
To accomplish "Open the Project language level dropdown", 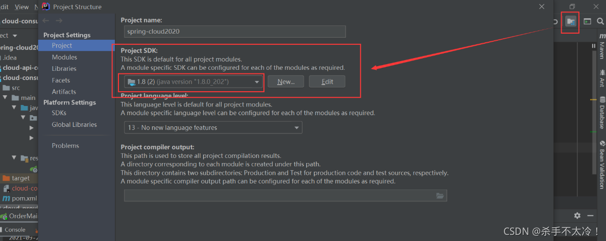I will (213, 127).
